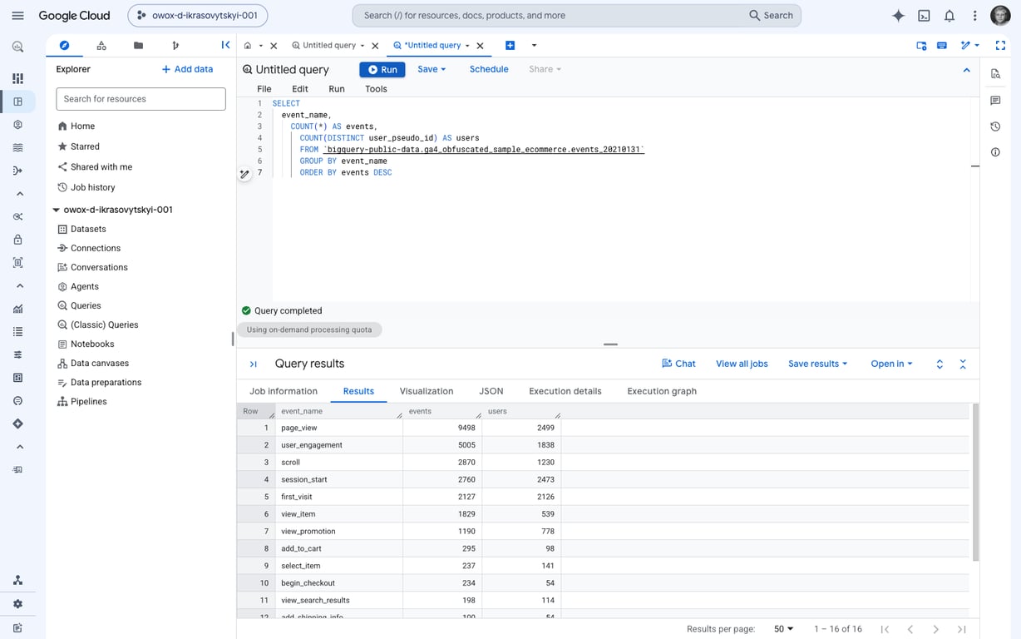The width and height of the screenshot is (1021, 639).
Task: Open the Save dropdown
Action: 432,69
